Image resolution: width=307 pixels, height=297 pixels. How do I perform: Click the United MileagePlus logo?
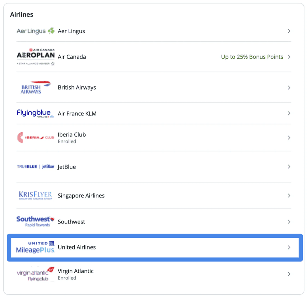point(35,247)
